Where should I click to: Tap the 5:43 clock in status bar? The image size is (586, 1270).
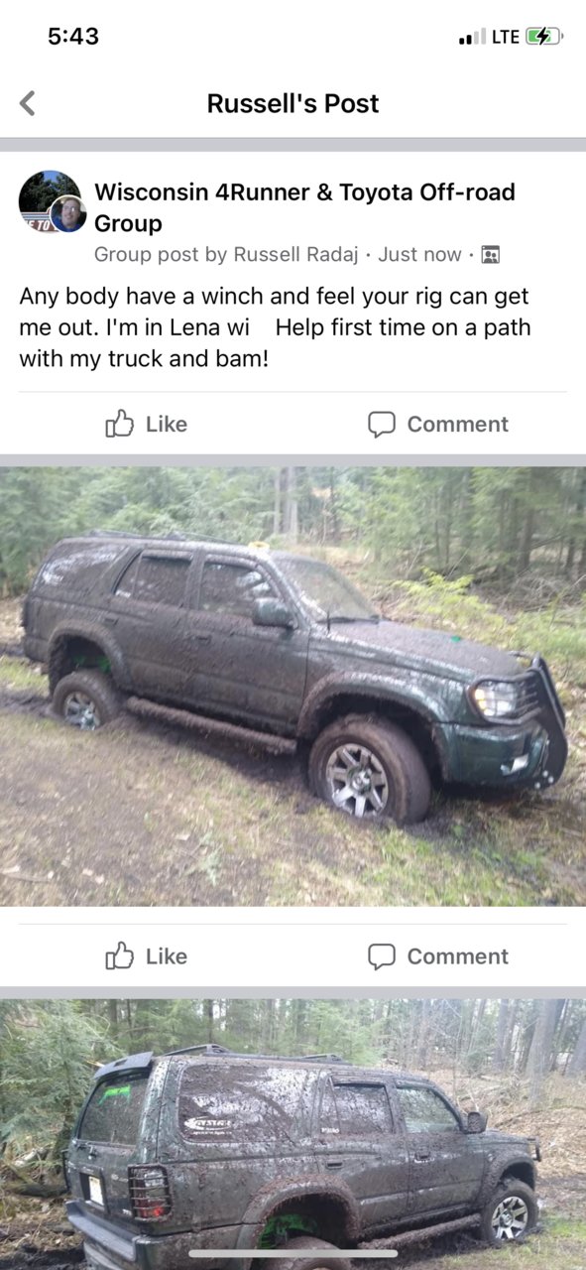click(73, 37)
